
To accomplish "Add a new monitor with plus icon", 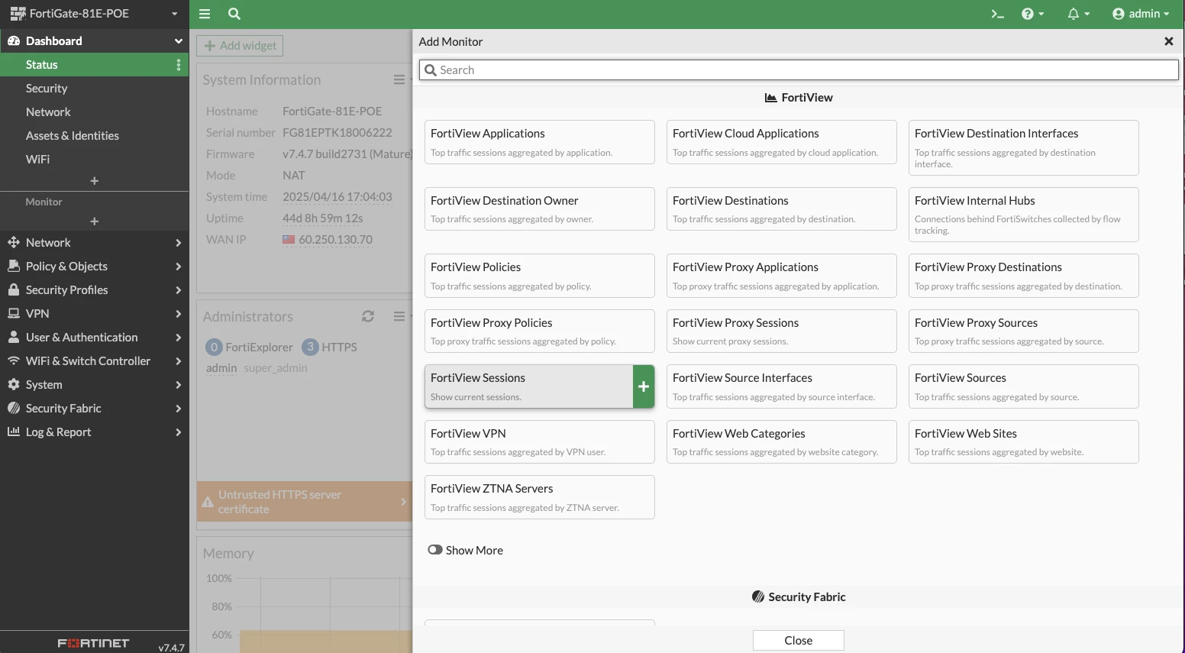I will tap(95, 221).
